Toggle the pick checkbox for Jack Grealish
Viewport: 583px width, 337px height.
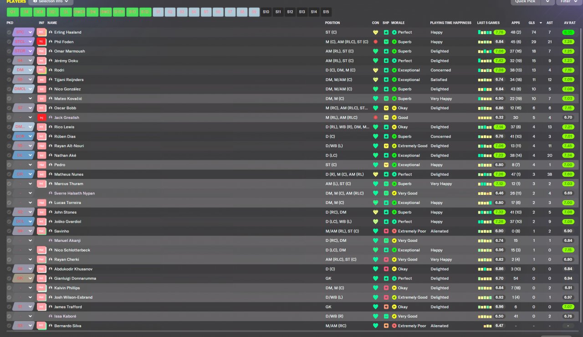click(9, 117)
